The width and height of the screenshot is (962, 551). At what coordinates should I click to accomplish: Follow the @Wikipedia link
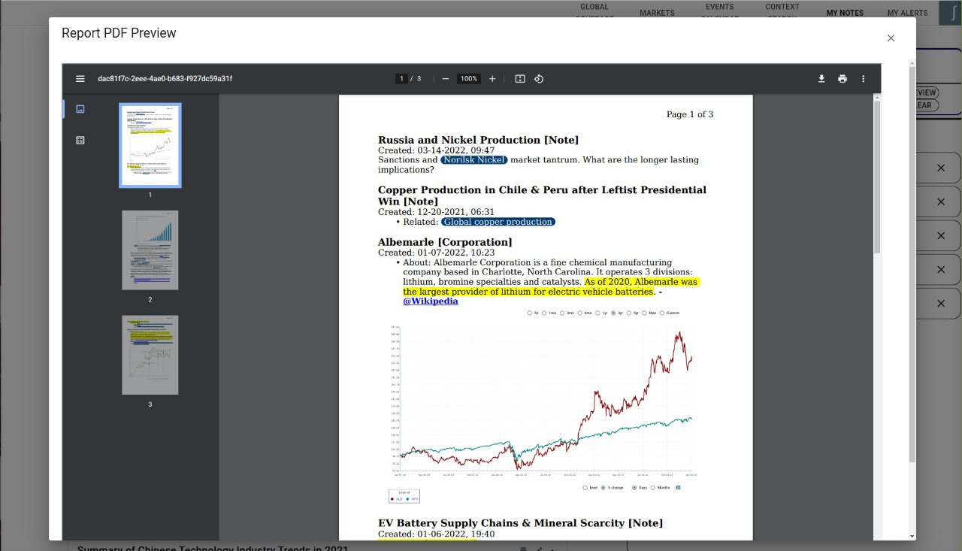pos(430,301)
